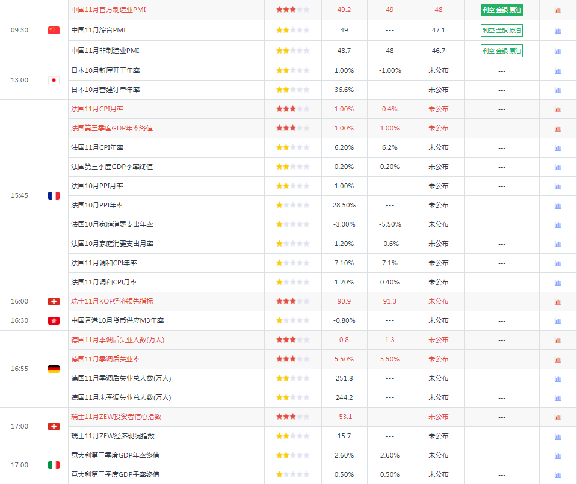Click the 91.3 forecast value cell
Screen dimensions: 577x484
point(390,302)
